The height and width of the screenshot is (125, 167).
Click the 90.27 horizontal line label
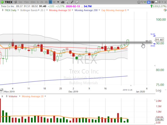(x=148, y=41)
